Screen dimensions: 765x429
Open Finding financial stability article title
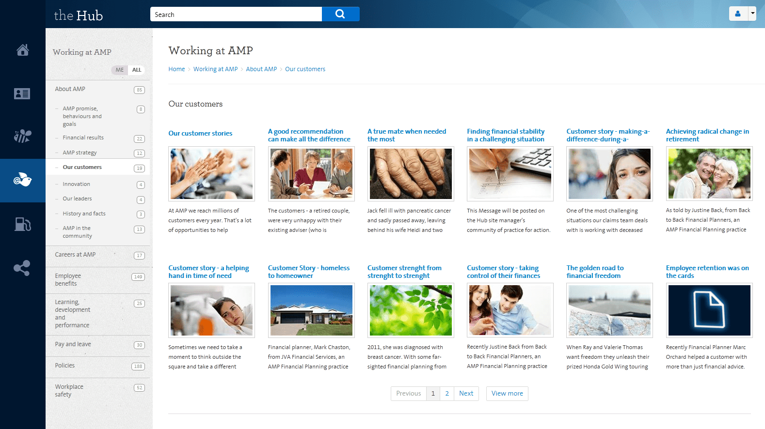pyautogui.click(x=506, y=135)
